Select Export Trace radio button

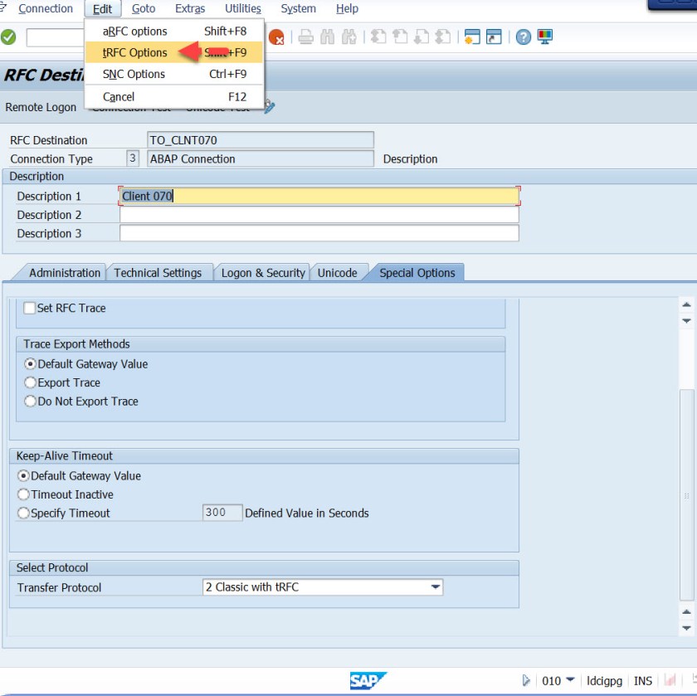point(31,382)
